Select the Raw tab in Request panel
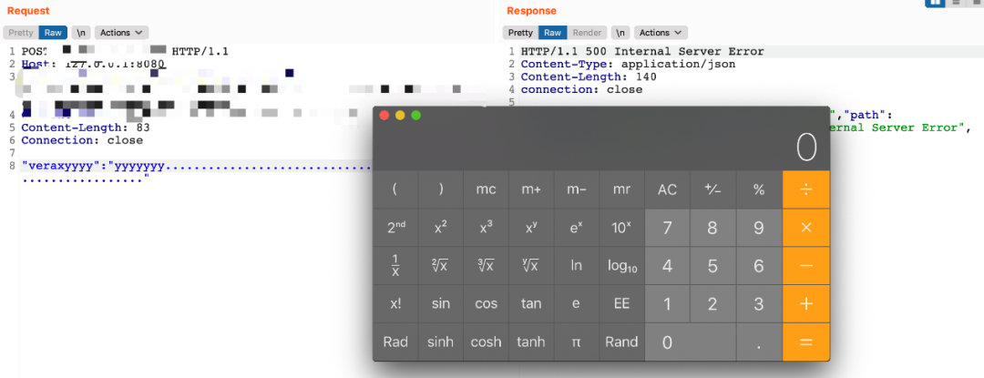Image resolution: width=984 pixels, height=378 pixels. point(53,33)
